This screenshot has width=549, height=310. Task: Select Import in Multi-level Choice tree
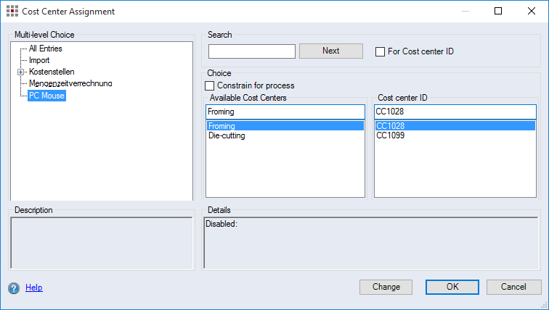(x=39, y=60)
